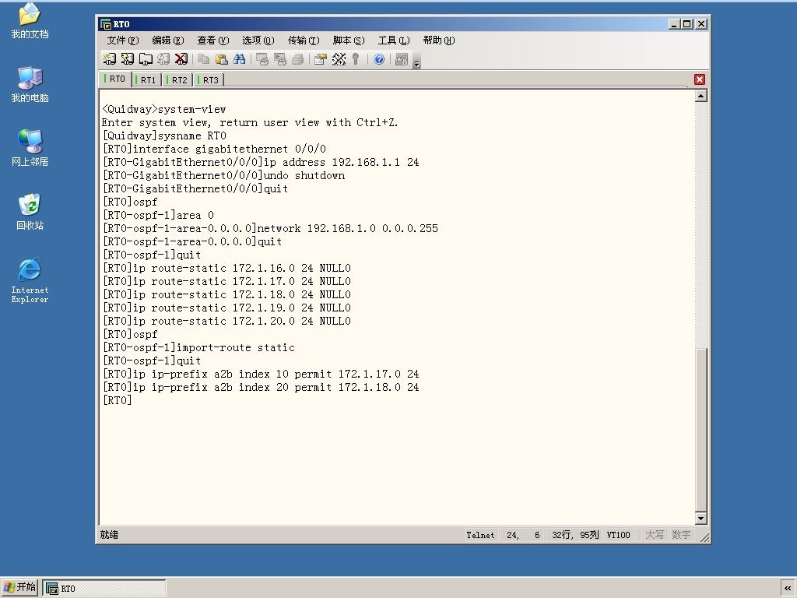Expand the toolbar options overflow arrow
Viewport: 797px width, 598px height.
coord(417,63)
